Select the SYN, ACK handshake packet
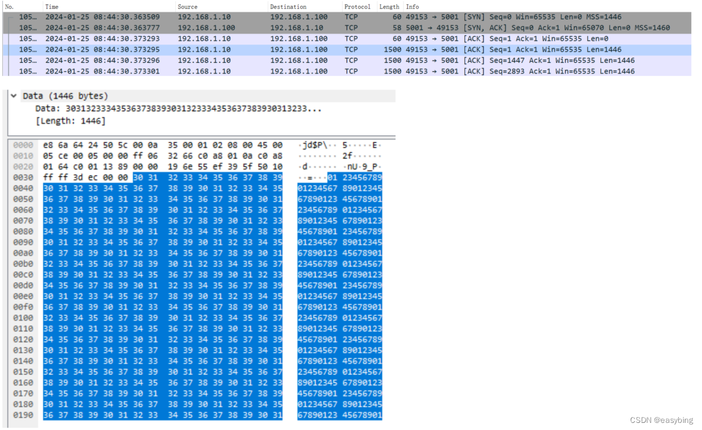The width and height of the screenshot is (702, 430). 238,27
